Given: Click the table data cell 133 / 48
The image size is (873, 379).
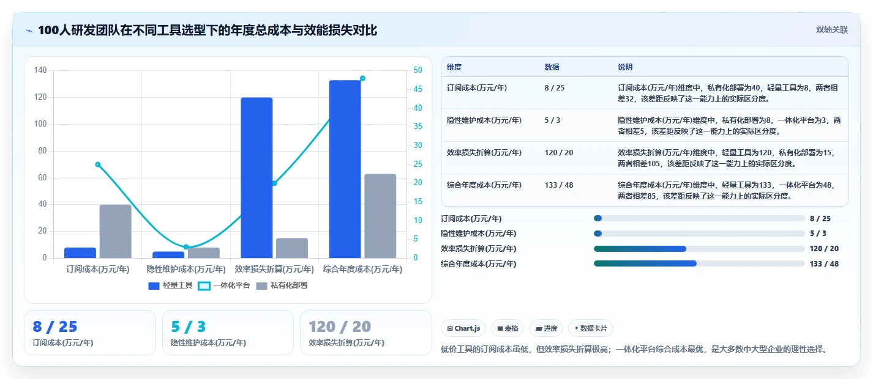Looking at the screenshot, I should [558, 185].
